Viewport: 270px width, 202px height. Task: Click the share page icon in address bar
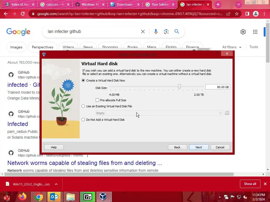228,14
